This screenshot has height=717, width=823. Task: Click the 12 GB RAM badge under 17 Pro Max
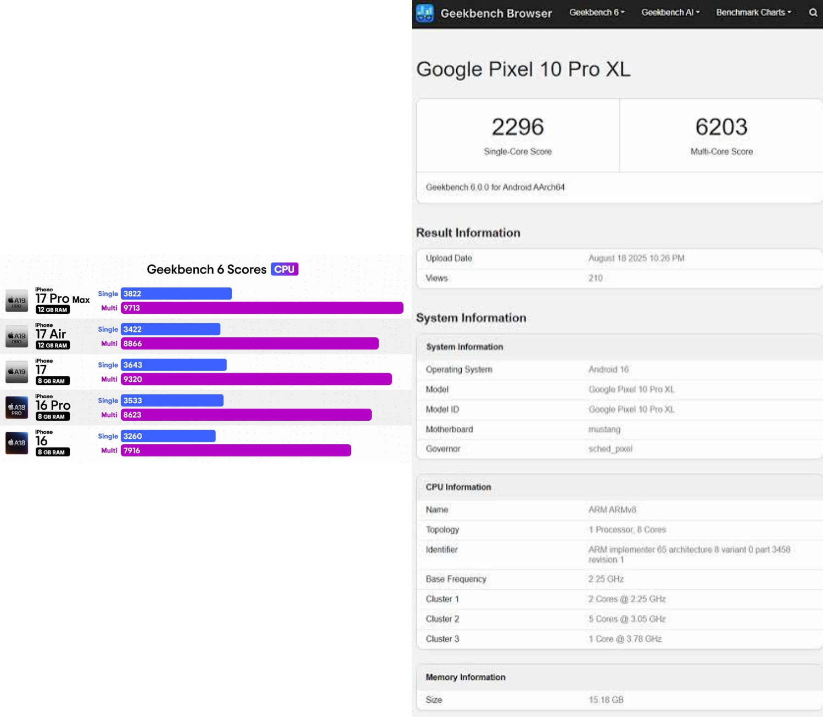pos(53,310)
